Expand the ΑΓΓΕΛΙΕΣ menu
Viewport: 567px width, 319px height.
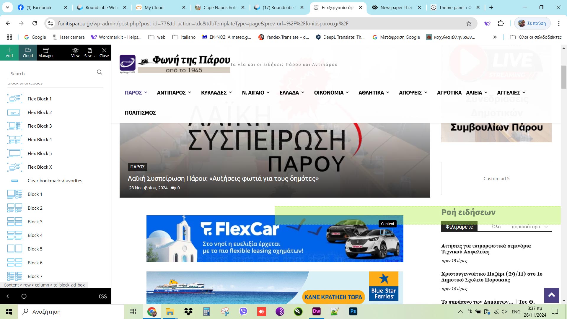point(511,93)
